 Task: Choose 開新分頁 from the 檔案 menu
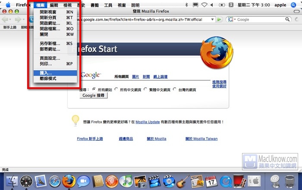coord(55,18)
